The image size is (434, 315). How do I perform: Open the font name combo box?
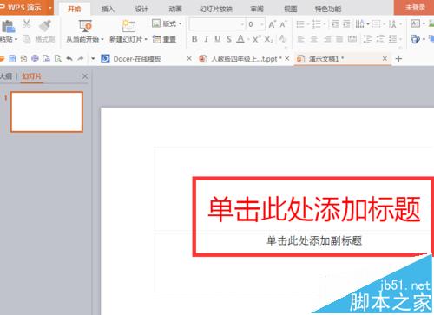[217, 24]
